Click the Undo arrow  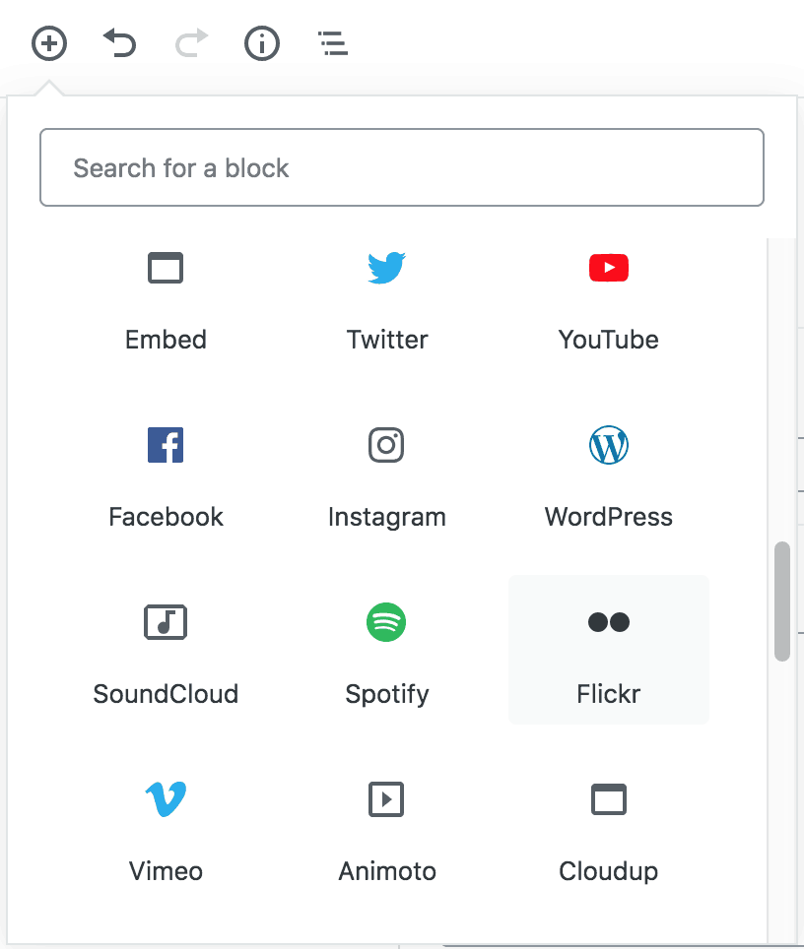(x=119, y=43)
